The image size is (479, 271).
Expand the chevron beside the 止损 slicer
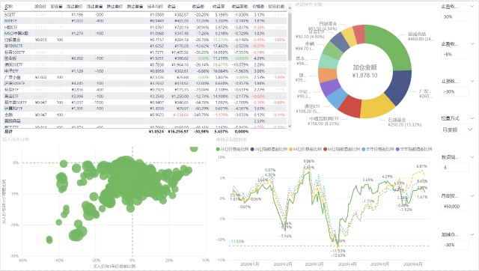pos(472,82)
